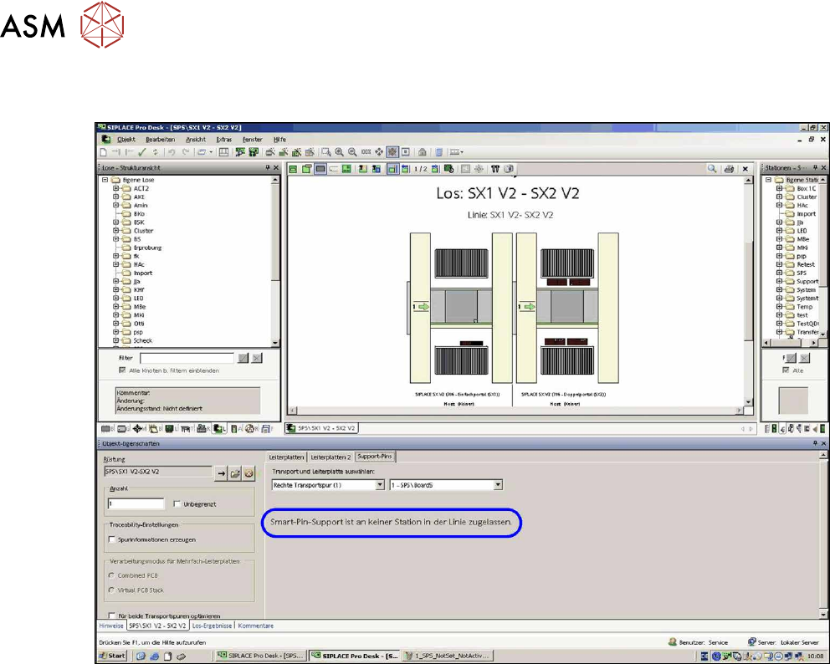The height and width of the screenshot is (664, 830).
Task: Click the tools icon in line view toolbar
Action: (495, 169)
